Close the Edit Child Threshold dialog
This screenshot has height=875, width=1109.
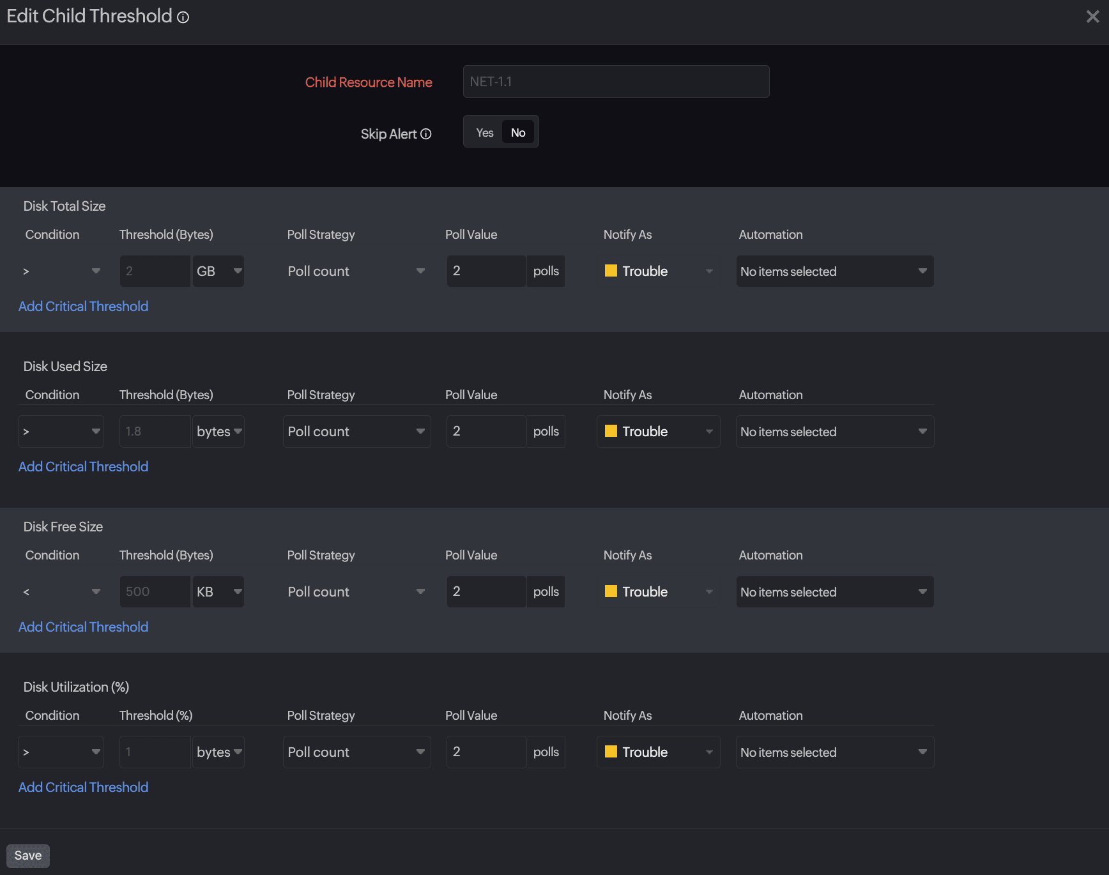pos(1092,17)
